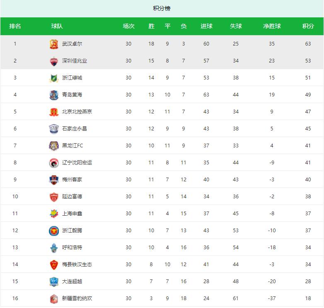The width and height of the screenshot is (324, 308).
Task: Open the 梅县铁汉生态 team name link
Action: [x=77, y=265]
